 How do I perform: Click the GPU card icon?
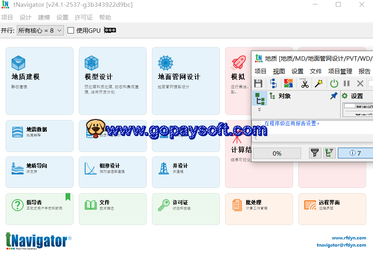[110, 30]
